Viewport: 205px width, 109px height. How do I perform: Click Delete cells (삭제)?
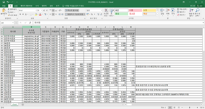pos(168,12)
